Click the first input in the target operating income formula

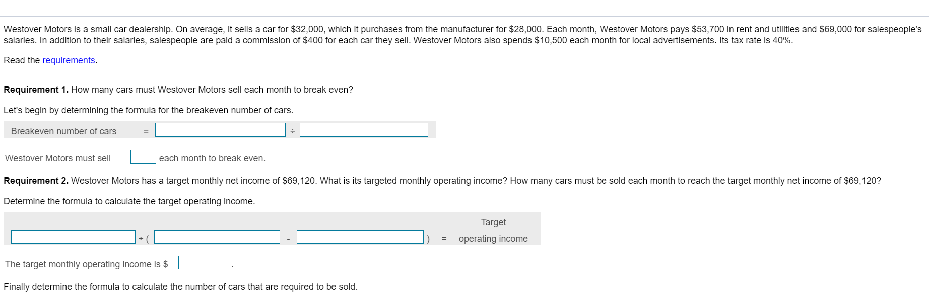click(73, 237)
